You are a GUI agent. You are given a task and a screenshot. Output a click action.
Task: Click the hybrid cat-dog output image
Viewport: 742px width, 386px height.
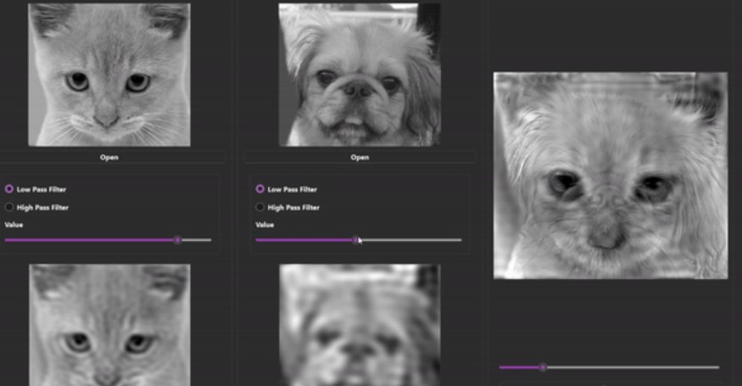click(611, 176)
